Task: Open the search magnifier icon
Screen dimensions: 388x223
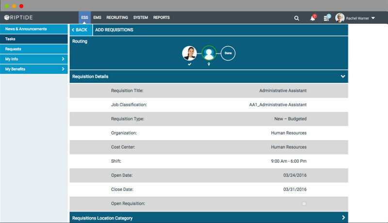Action: click(x=297, y=18)
